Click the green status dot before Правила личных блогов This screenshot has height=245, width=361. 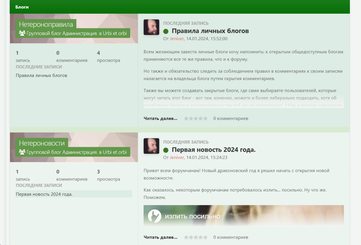[x=166, y=31]
